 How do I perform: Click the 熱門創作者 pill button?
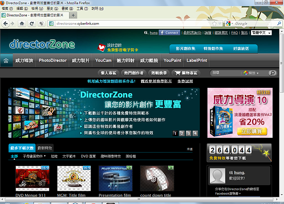tap(134, 73)
